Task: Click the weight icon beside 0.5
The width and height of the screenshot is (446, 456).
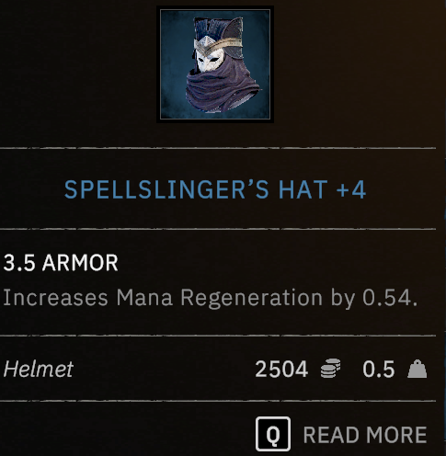Action: click(417, 369)
